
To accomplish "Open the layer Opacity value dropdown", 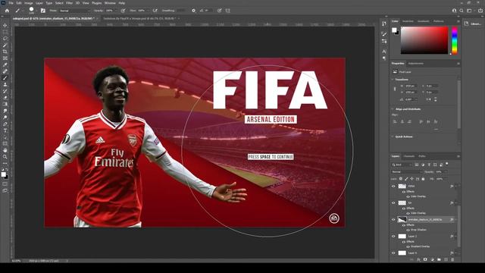I will (x=446, y=172).
